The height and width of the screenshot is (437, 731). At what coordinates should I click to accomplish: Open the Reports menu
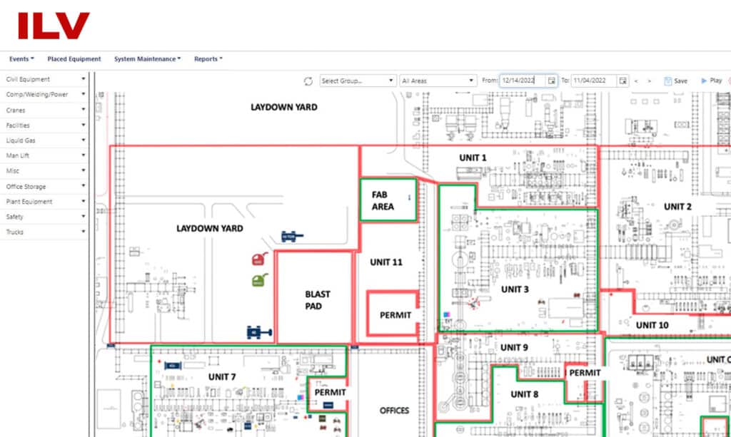coord(208,59)
